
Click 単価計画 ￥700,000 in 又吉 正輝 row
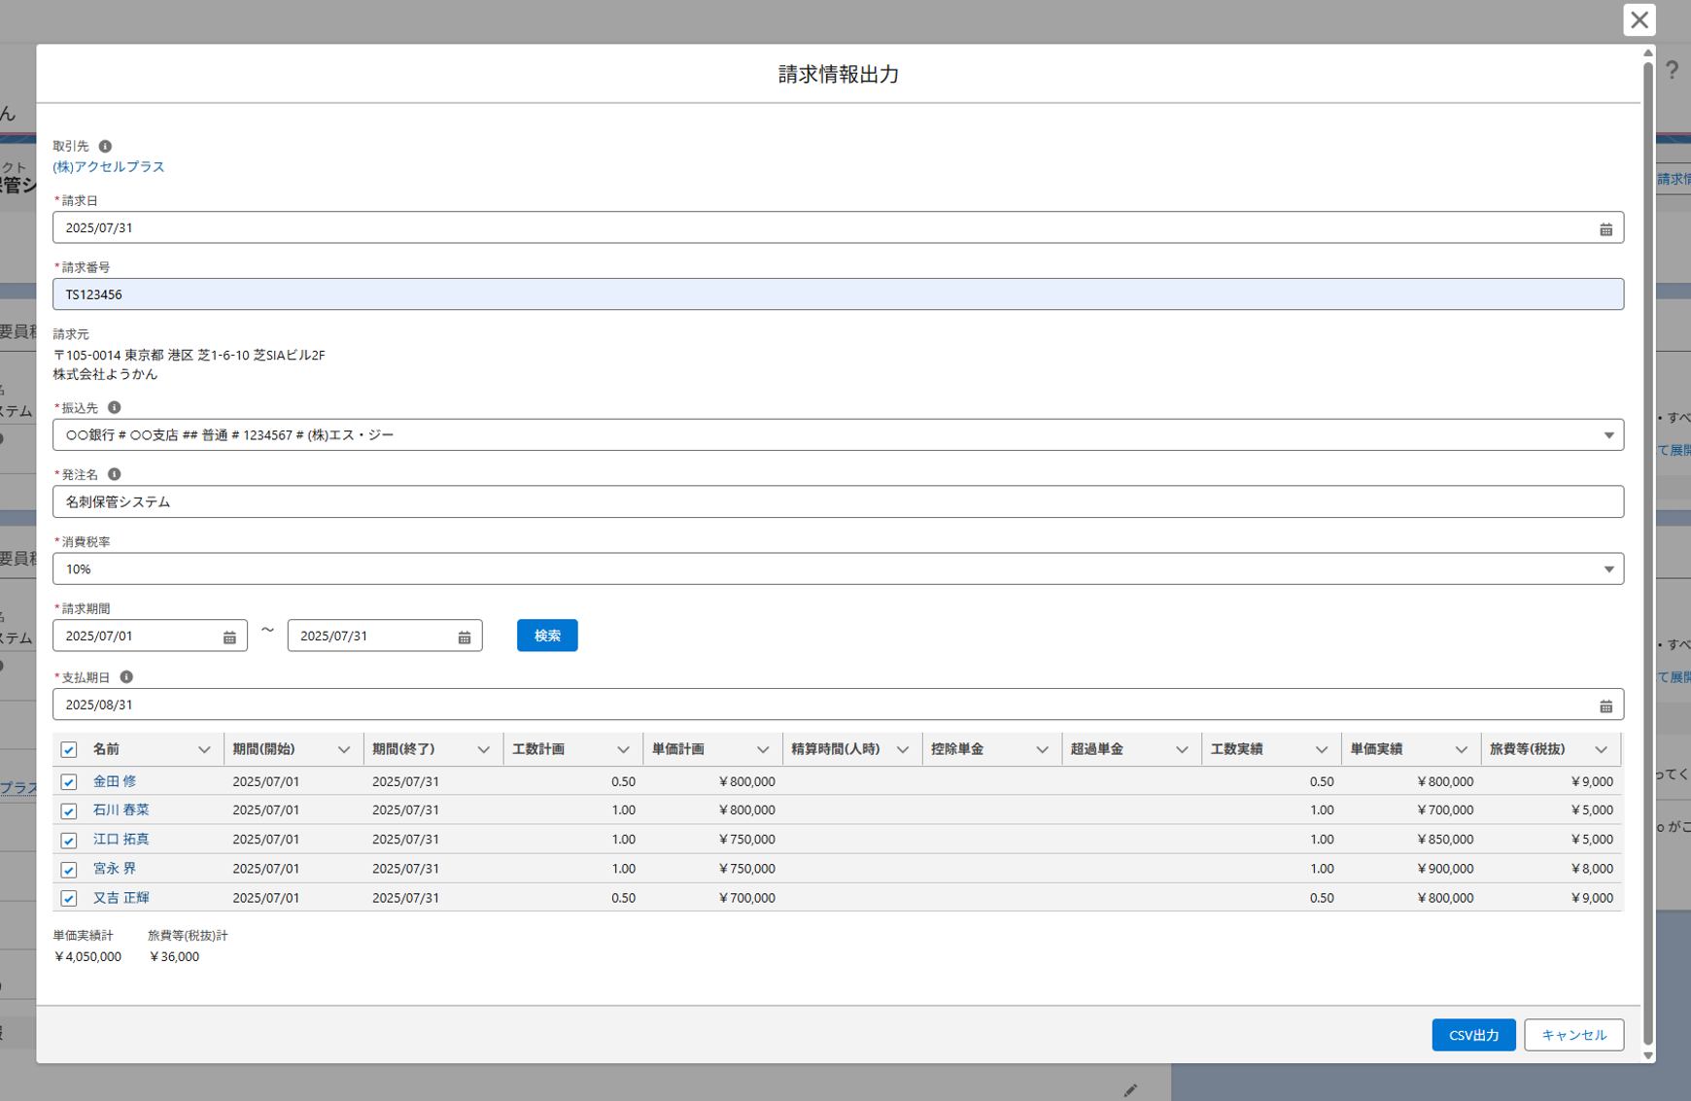(x=746, y=898)
